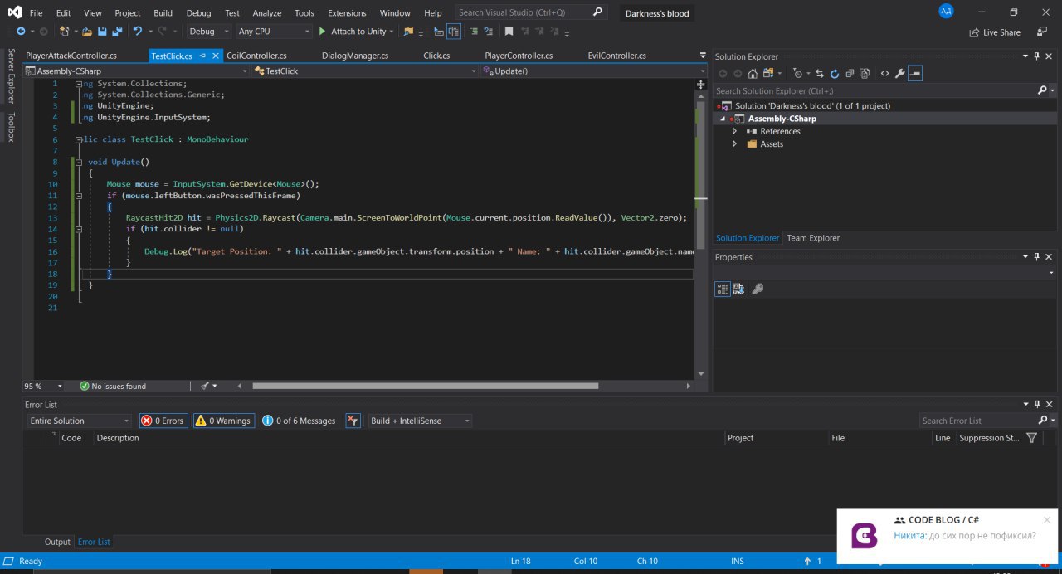This screenshot has width=1062, height=574.
Task: Open the Debug menu
Action: click(x=198, y=13)
